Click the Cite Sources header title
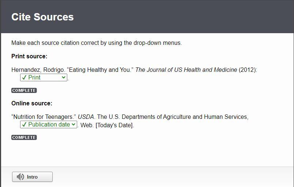 pos(42,17)
